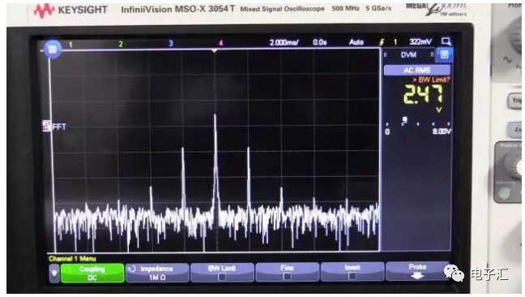
Task: Click the blue sidebar menu icon beside DVM
Action: coord(444,54)
